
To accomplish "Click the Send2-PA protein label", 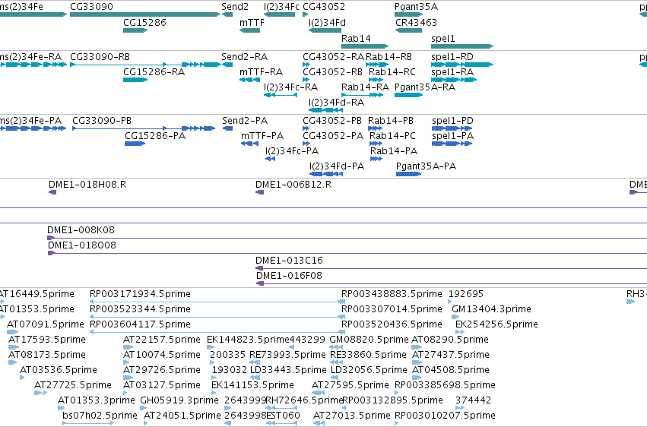I will 245,120.
